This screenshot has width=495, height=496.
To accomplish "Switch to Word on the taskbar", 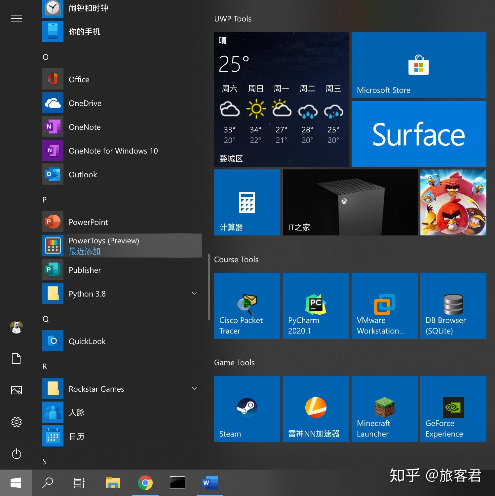I will [x=210, y=483].
